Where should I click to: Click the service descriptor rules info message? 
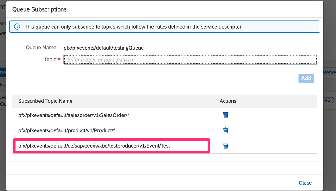click(x=133, y=27)
